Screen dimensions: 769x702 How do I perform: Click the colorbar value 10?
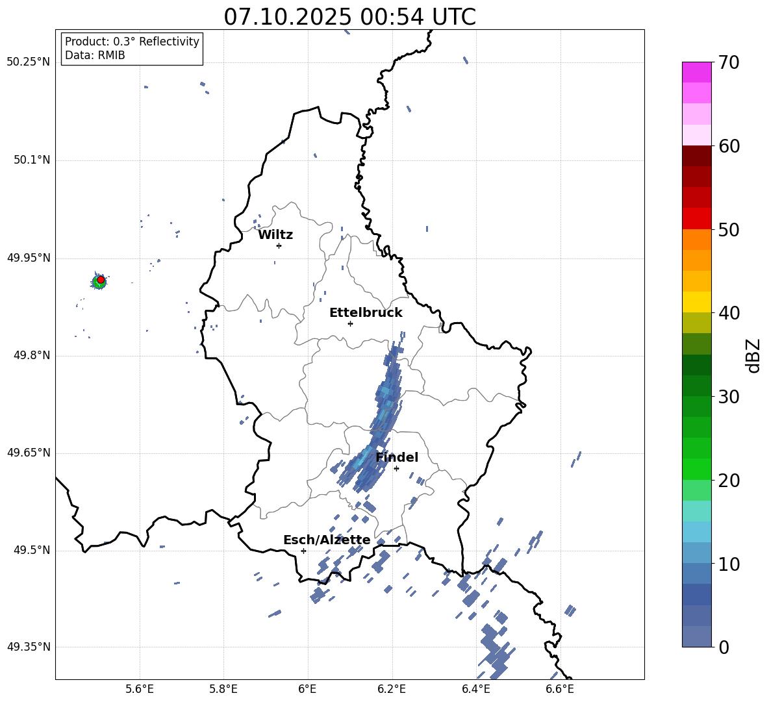tap(729, 564)
